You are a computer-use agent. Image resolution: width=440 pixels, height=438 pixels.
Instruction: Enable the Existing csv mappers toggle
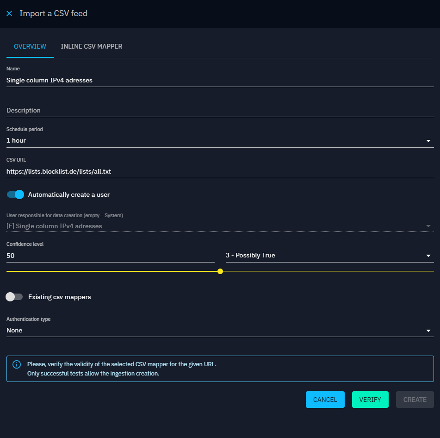(14, 297)
